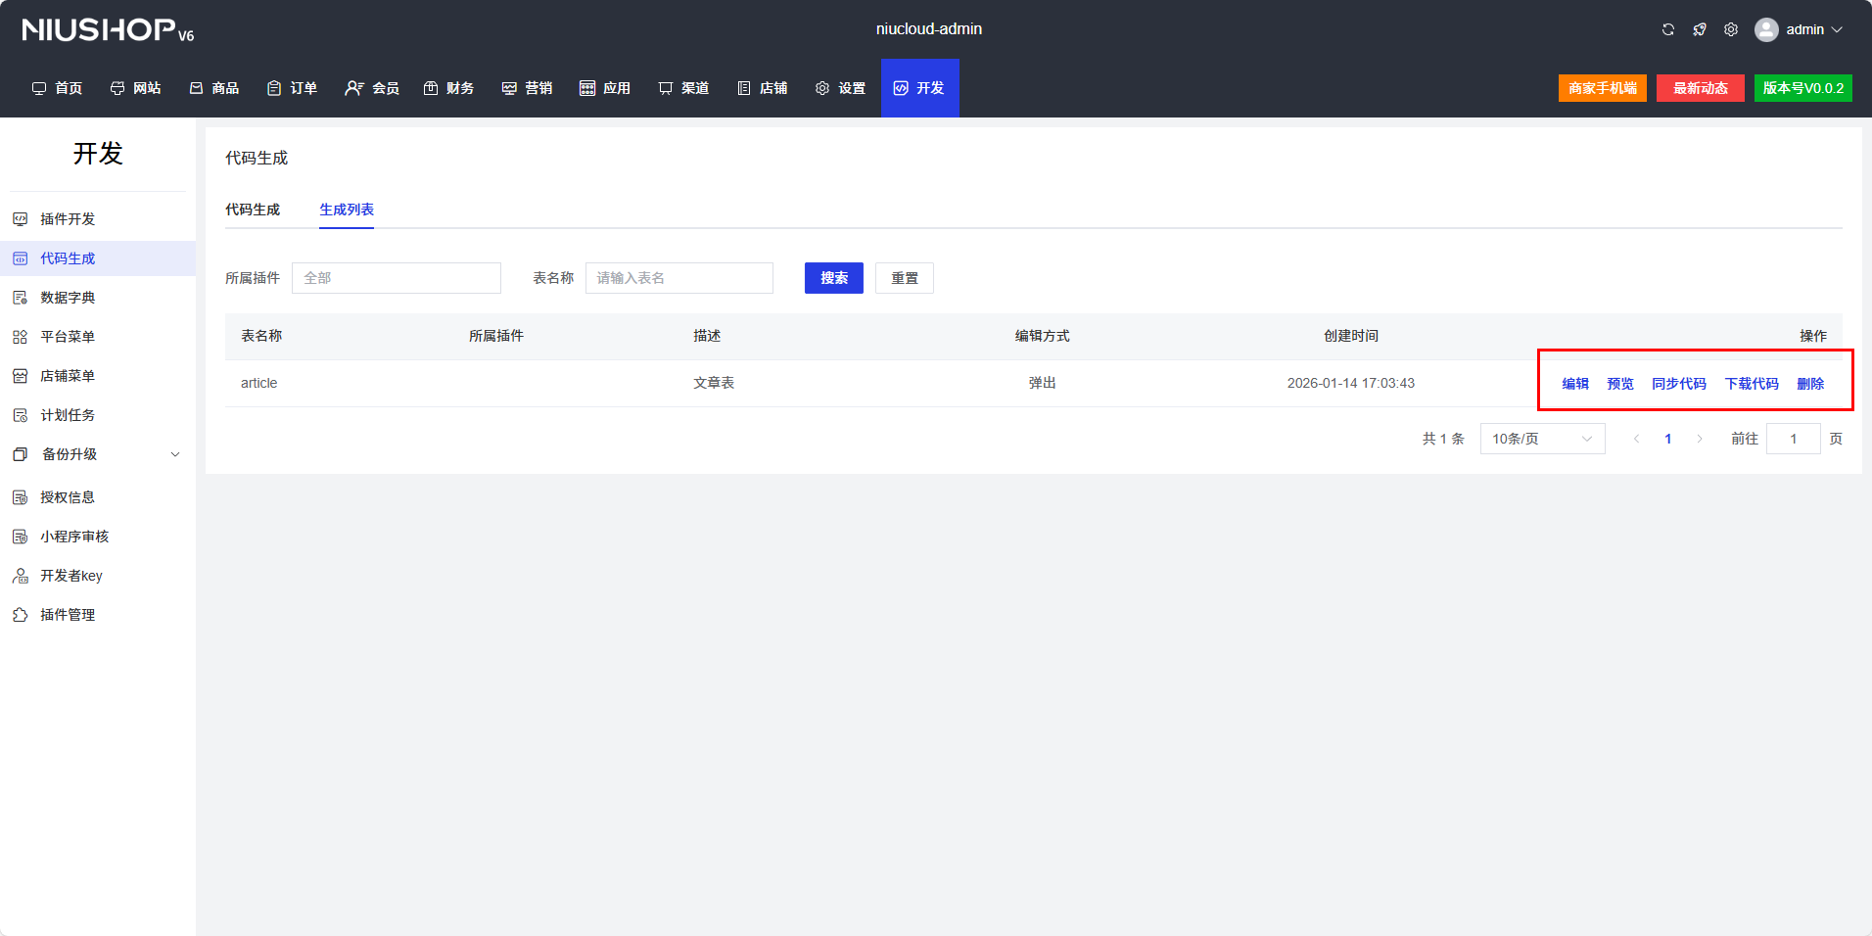Go to 开发者key in the sidebar
The height and width of the screenshot is (936, 1872).
point(70,576)
